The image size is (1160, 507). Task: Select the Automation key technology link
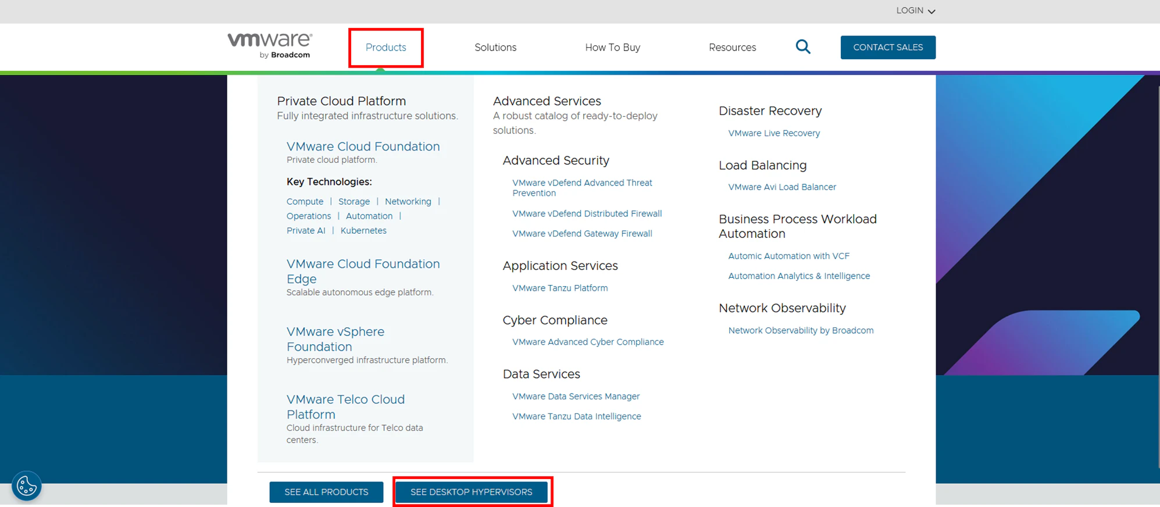[369, 216]
